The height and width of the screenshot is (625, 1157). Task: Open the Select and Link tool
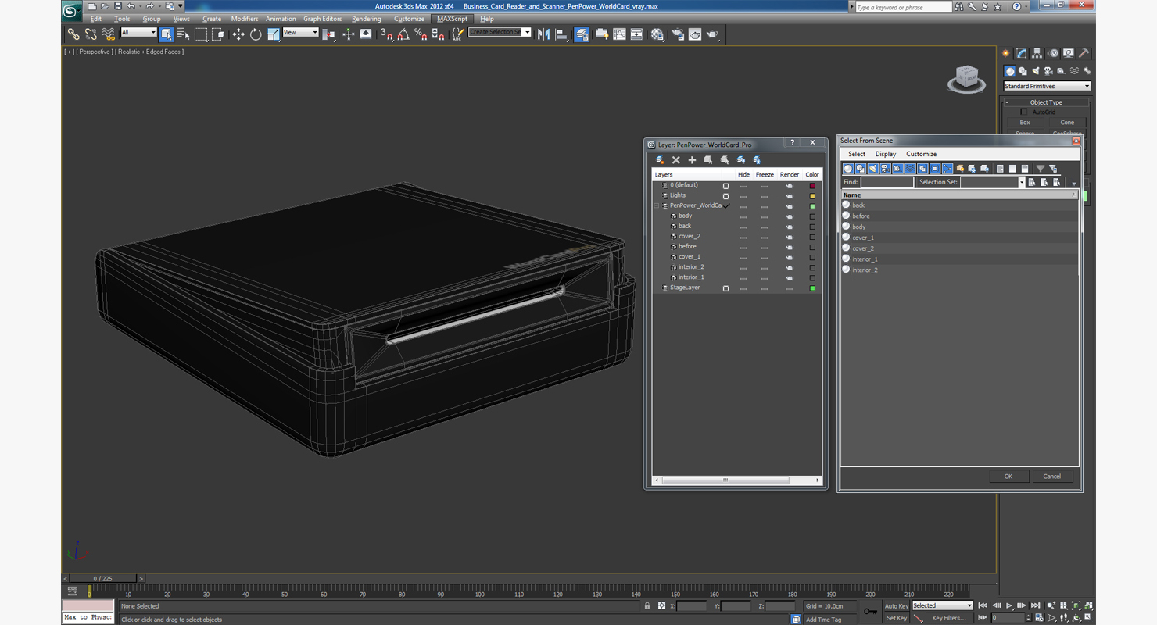point(73,34)
